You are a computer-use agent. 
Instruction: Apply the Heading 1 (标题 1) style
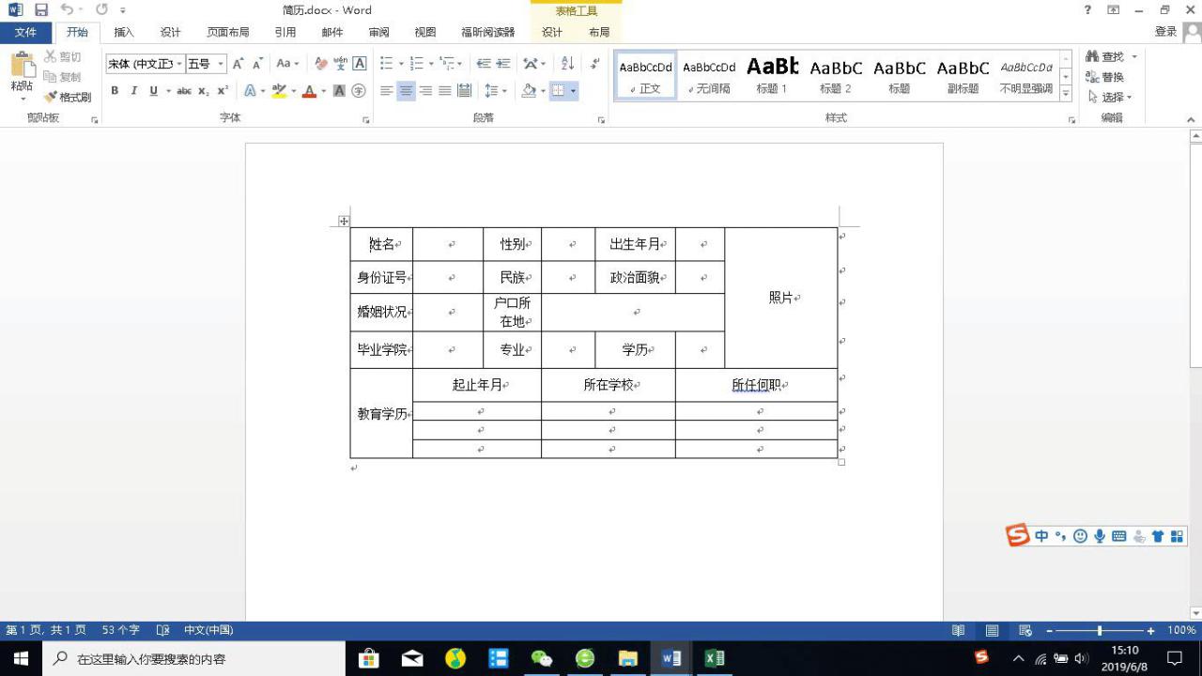772,75
